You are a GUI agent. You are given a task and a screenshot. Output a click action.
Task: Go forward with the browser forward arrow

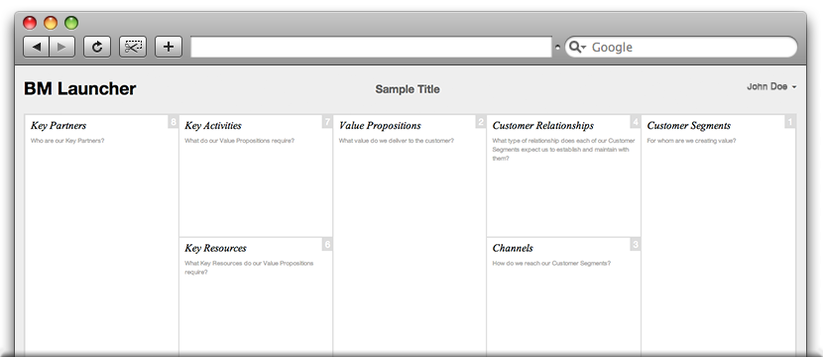(x=61, y=47)
